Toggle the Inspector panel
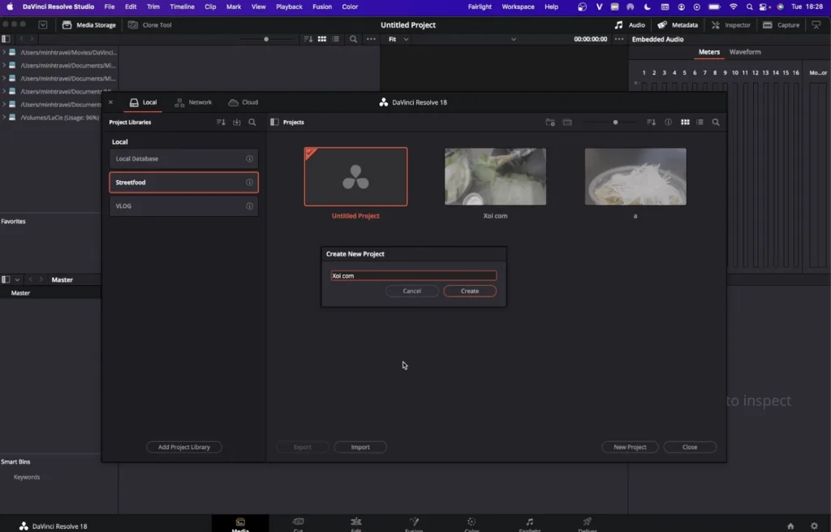Image resolution: width=831 pixels, height=532 pixels. click(x=731, y=25)
